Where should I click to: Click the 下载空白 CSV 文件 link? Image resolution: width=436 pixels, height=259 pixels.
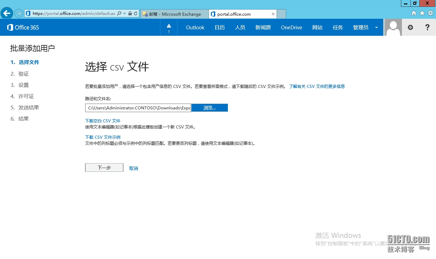103,121
